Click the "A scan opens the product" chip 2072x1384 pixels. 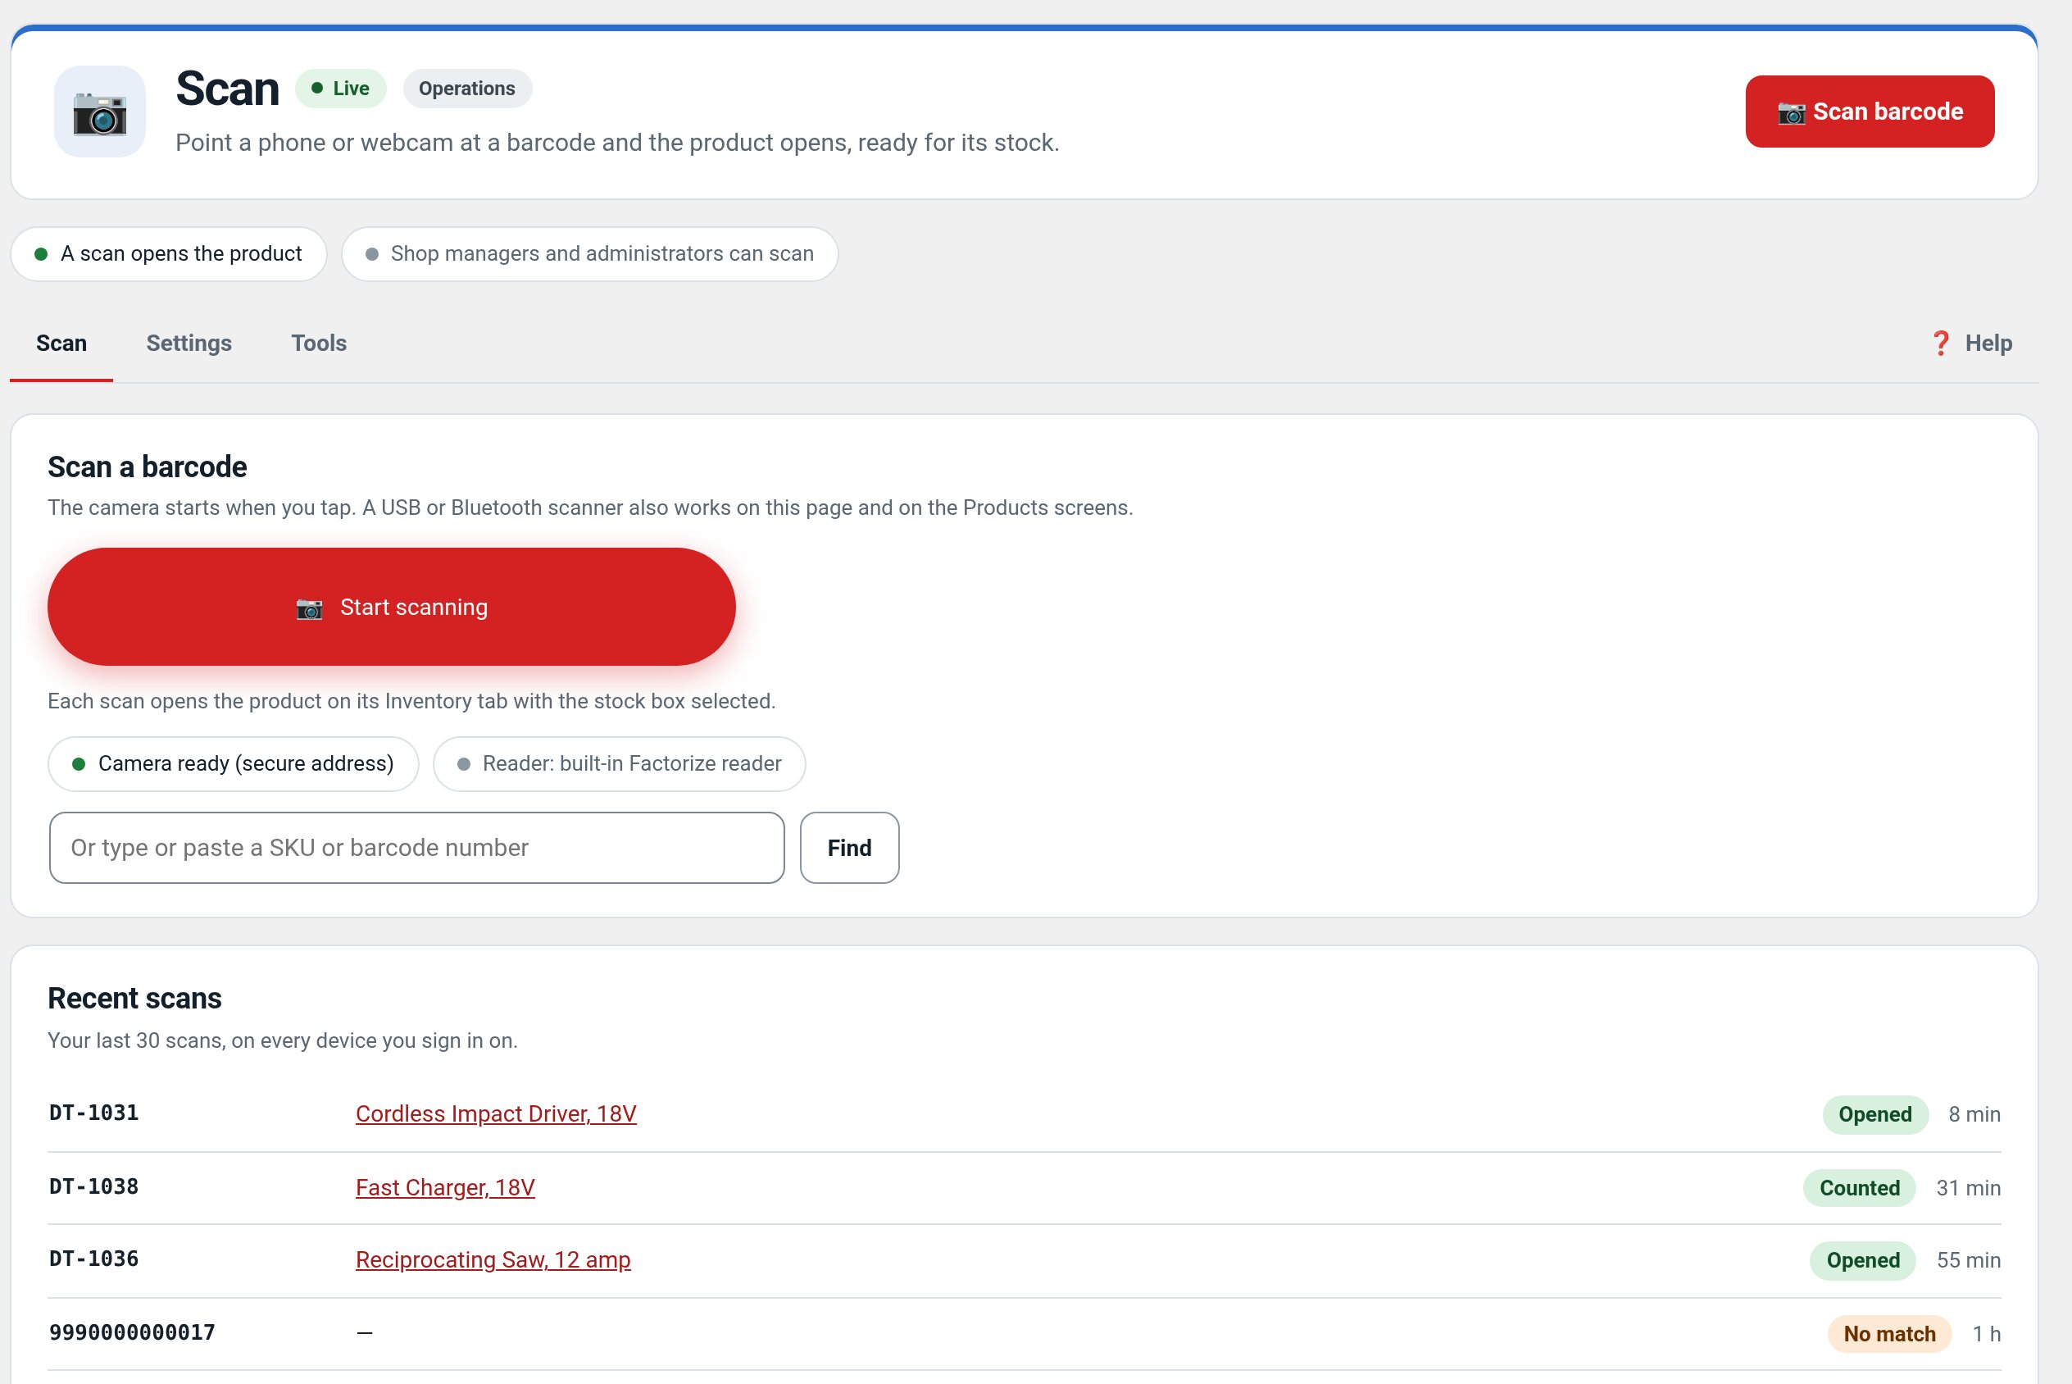click(x=169, y=254)
